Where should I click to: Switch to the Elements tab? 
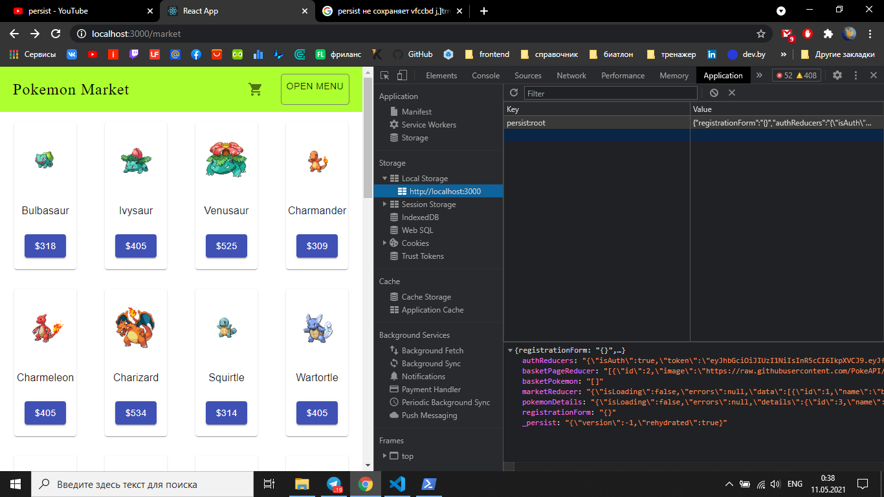pyautogui.click(x=441, y=76)
